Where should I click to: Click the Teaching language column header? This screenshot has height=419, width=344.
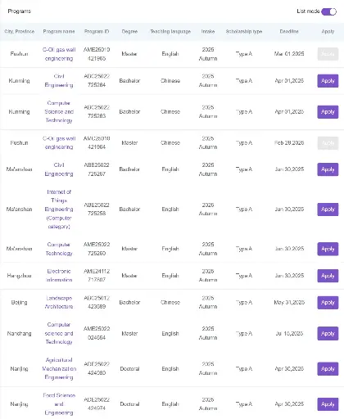click(170, 32)
